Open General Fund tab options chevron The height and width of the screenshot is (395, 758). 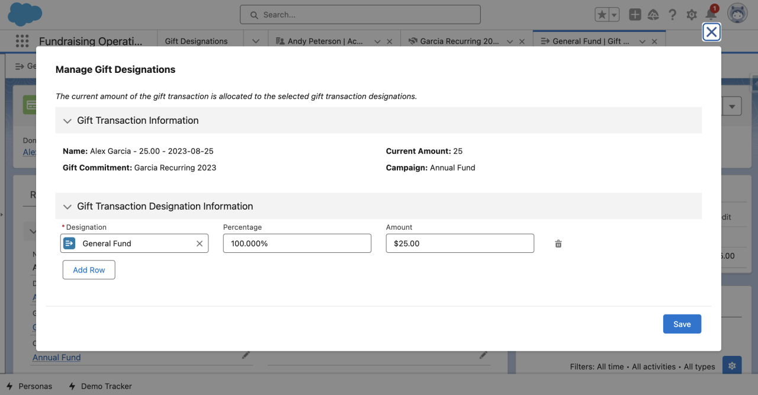[x=642, y=41]
